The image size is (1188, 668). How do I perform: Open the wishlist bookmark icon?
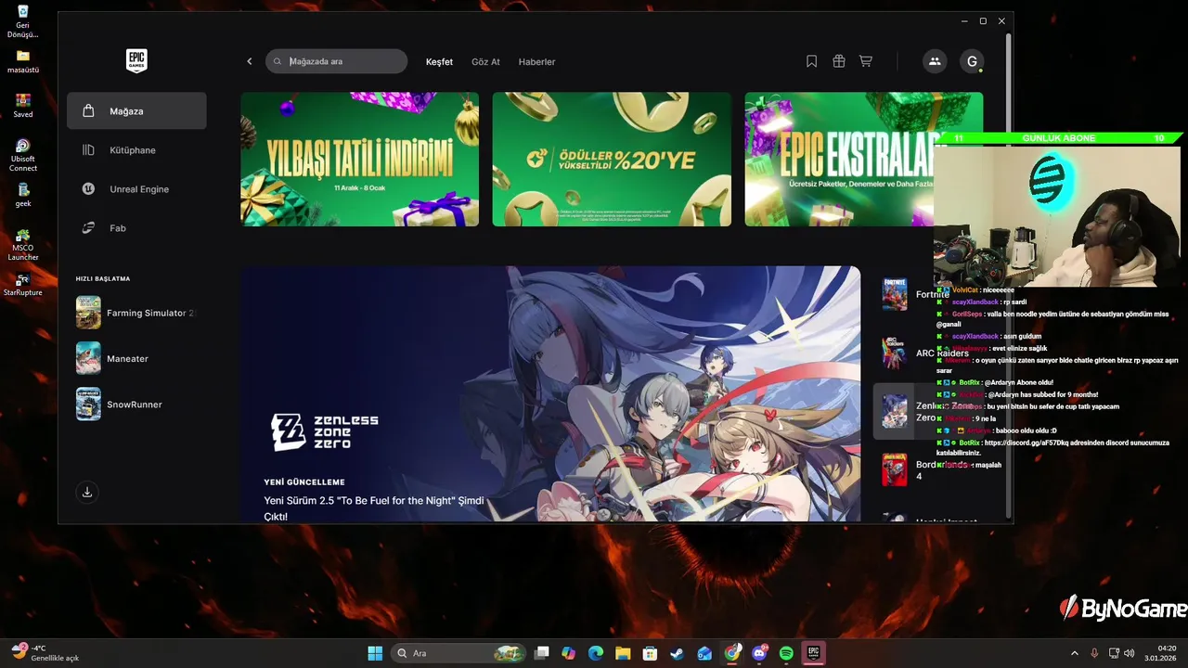click(x=811, y=61)
